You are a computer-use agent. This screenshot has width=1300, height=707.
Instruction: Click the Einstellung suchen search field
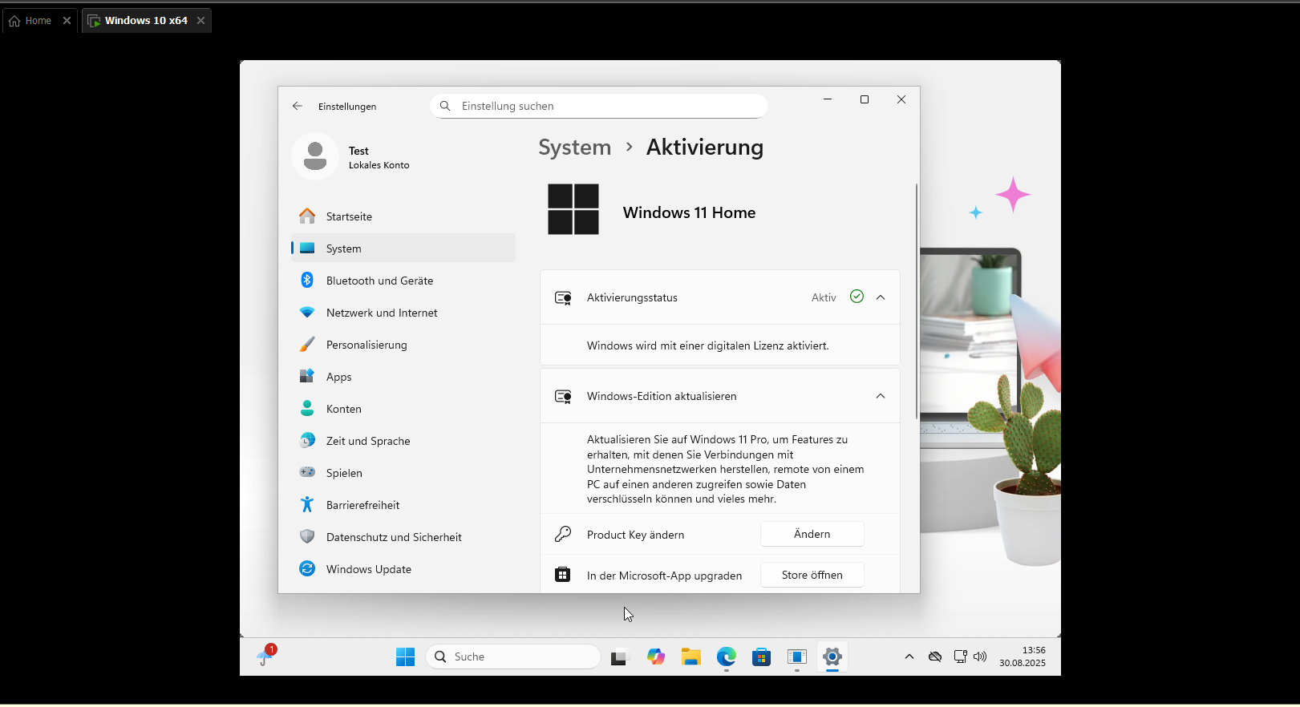(601, 106)
